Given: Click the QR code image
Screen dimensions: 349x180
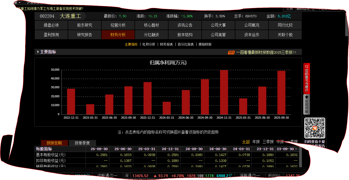Looking at the screenshot, I should click(x=315, y=128).
